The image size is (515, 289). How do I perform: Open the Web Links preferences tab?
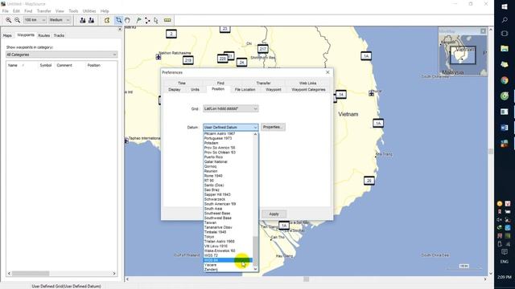pos(307,83)
